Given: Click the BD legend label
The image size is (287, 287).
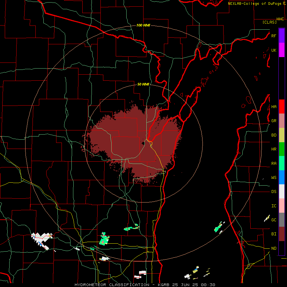Looking at the screenshot, I should 274,135.
